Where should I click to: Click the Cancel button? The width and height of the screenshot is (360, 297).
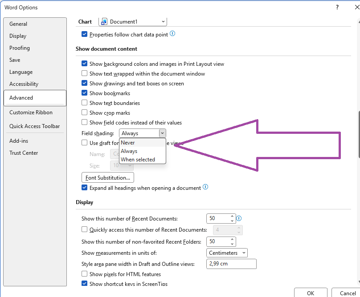347,293
